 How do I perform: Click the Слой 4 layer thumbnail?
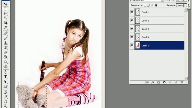point(137,37)
